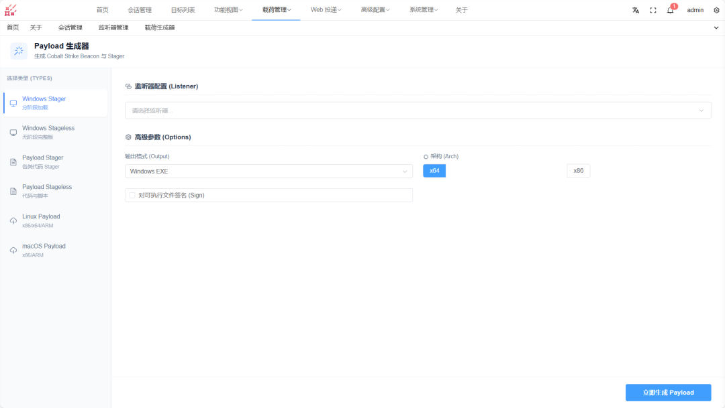Click the red app logo

point(11,10)
